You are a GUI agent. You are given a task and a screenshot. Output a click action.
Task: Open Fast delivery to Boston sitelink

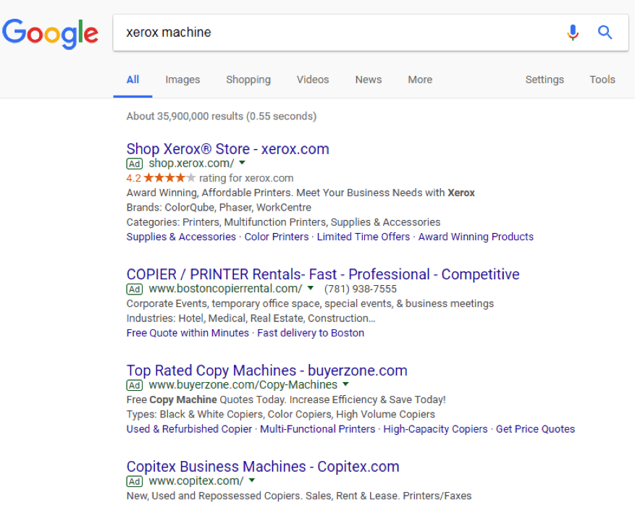point(311,333)
